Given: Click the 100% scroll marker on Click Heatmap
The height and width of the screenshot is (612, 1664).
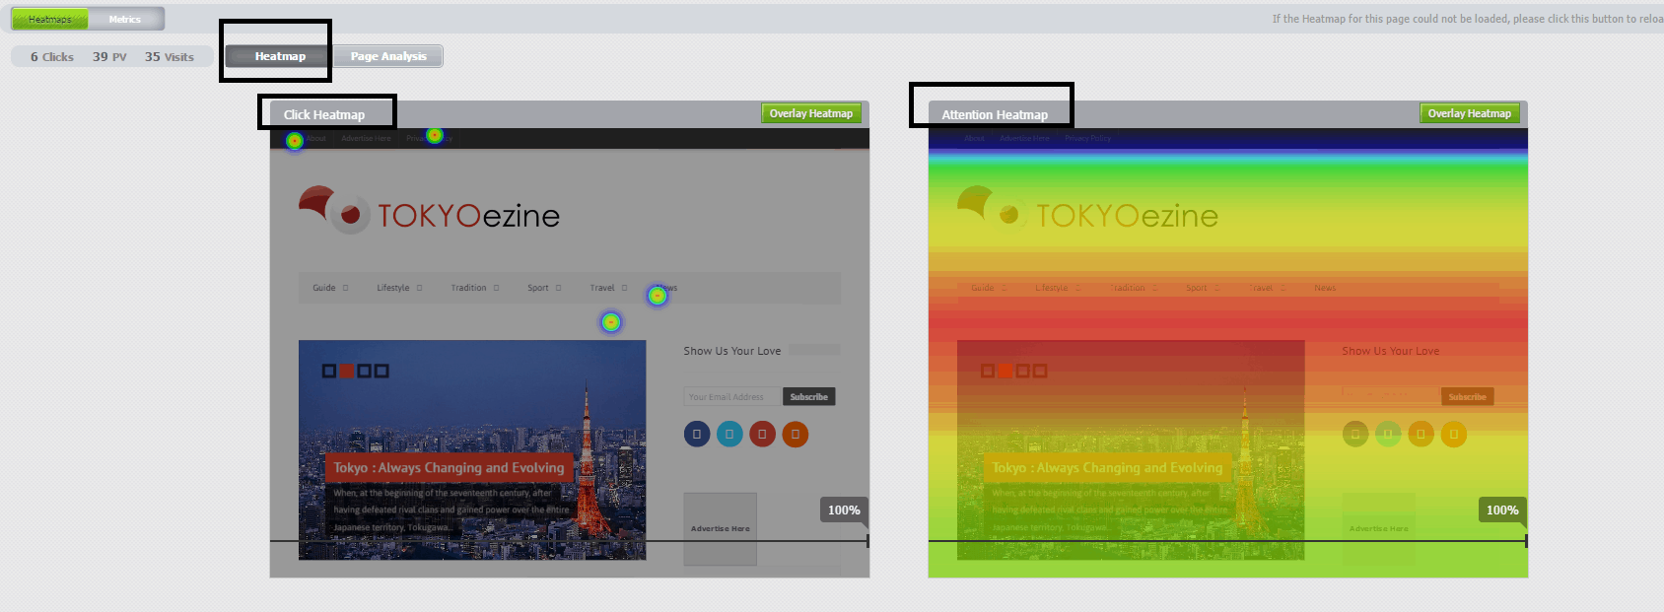Looking at the screenshot, I should pos(843,510).
